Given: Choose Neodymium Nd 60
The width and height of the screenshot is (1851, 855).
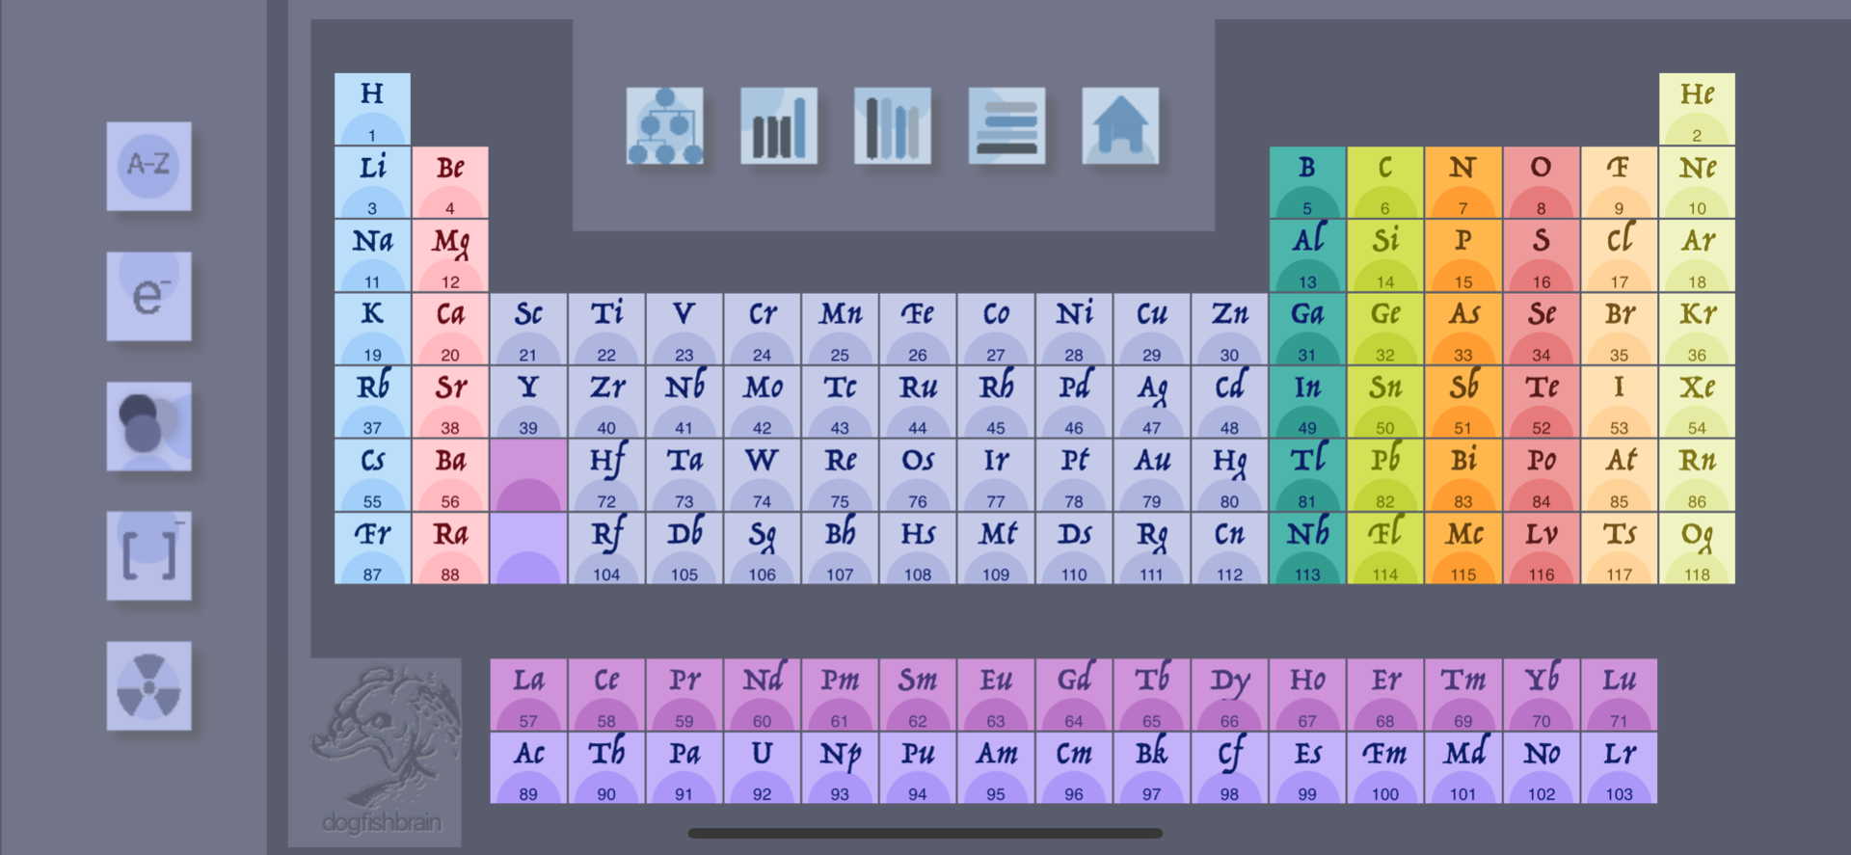Looking at the screenshot, I should [x=762, y=695].
